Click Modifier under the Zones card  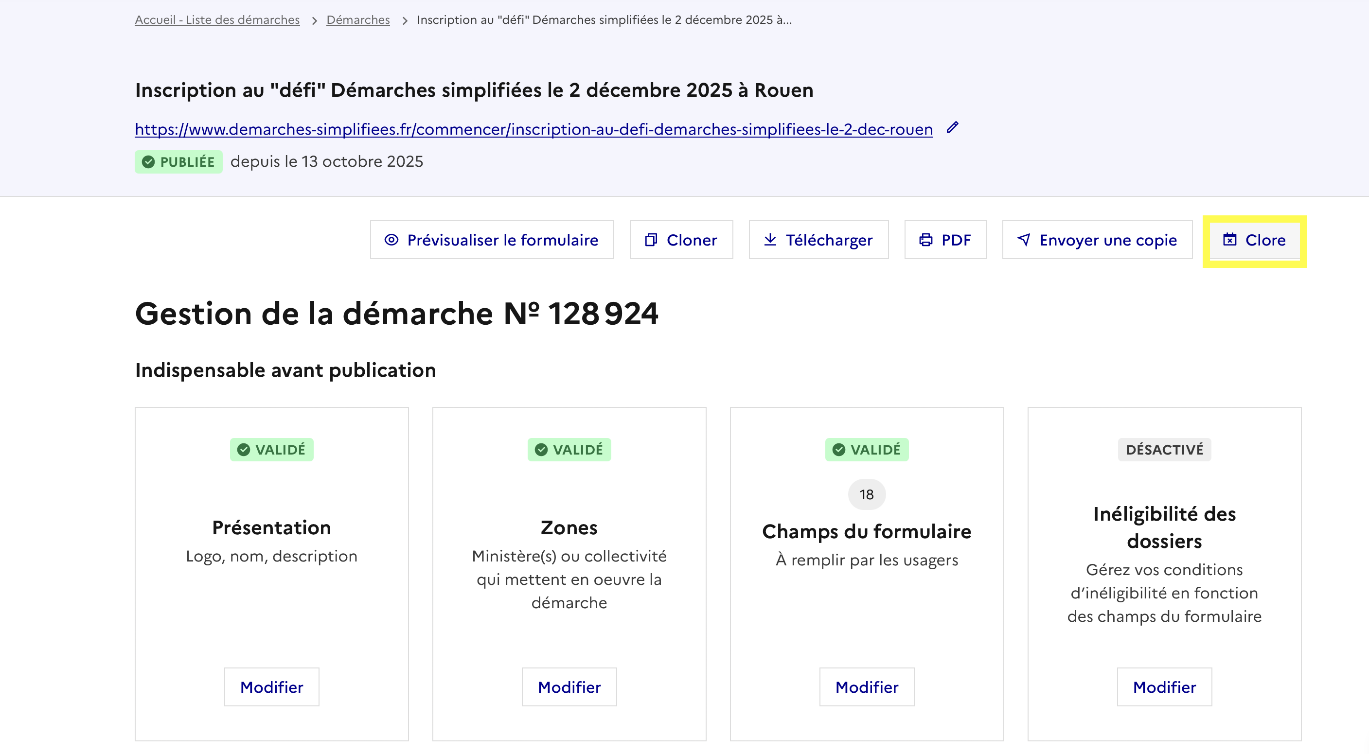click(569, 686)
